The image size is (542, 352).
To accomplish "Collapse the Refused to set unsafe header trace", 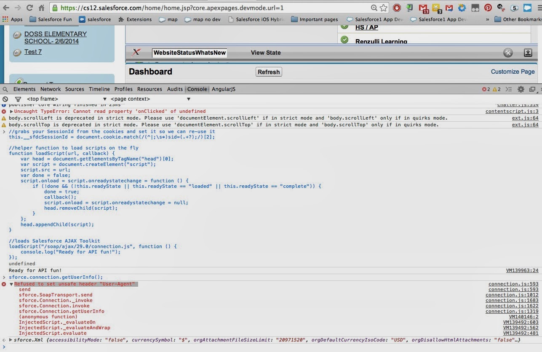I will 12,284.
